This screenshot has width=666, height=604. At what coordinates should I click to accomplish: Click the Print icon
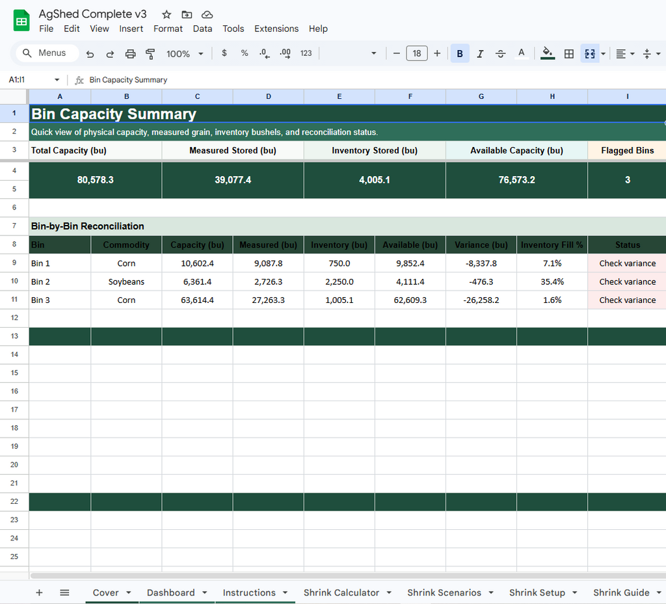[x=130, y=53]
